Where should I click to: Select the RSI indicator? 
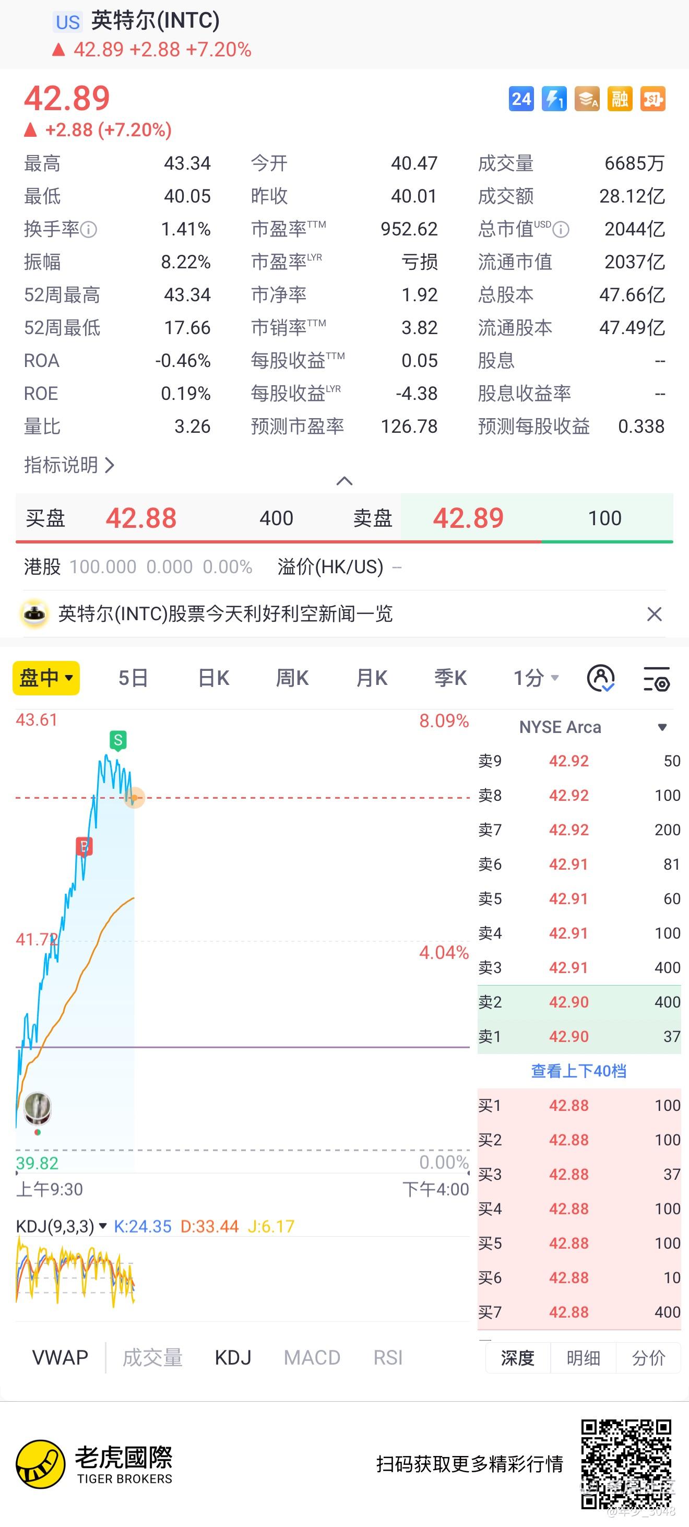(388, 1357)
